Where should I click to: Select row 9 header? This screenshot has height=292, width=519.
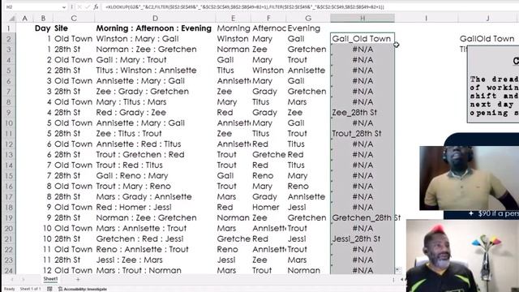click(9, 113)
